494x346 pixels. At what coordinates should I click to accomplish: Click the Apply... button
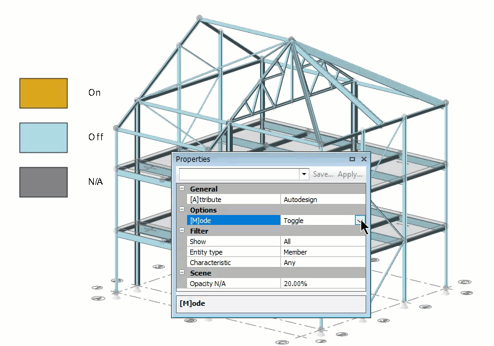pyautogui.click(x=350, y=174)
